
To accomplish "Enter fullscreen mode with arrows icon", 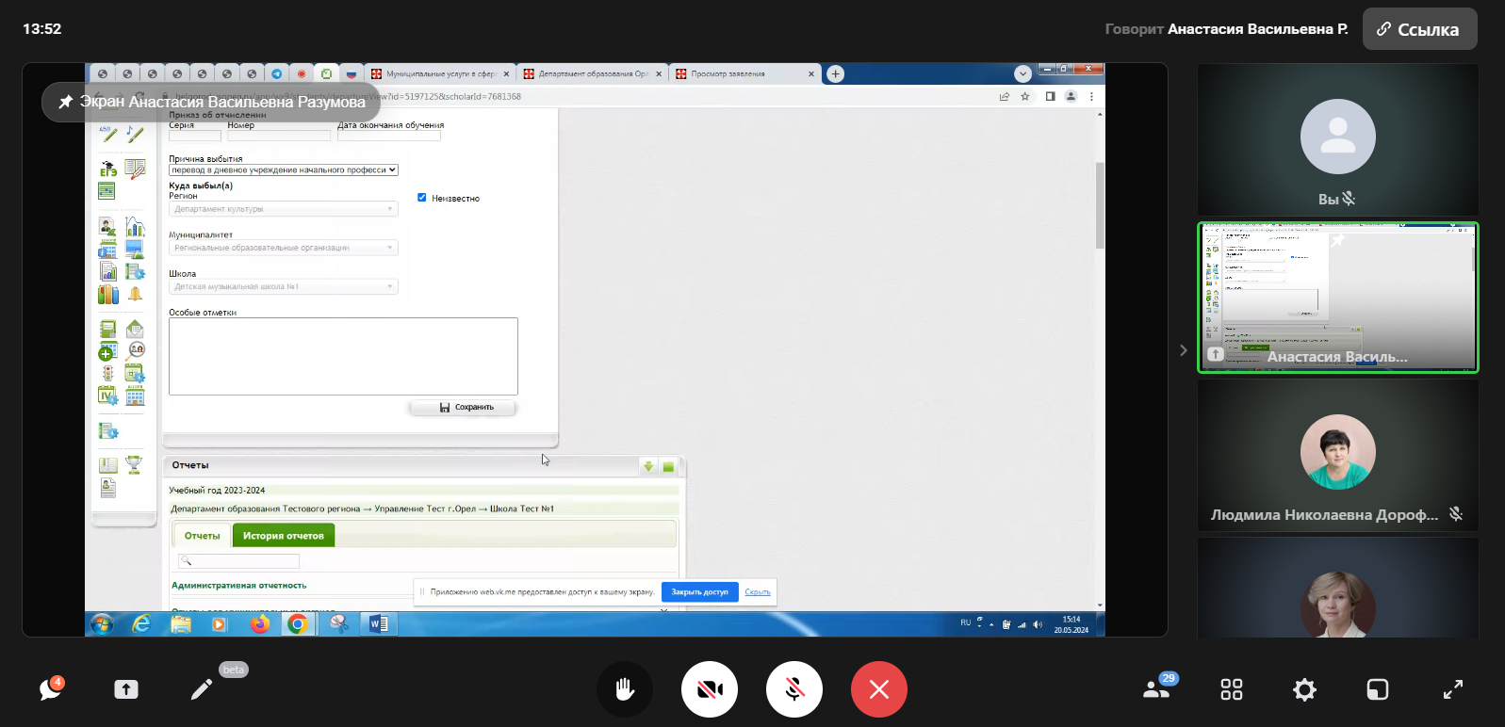I will point(1452,689).
